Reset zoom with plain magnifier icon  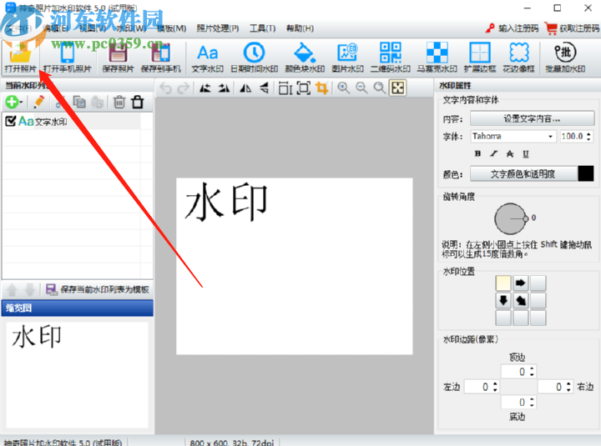pos(380,88)
